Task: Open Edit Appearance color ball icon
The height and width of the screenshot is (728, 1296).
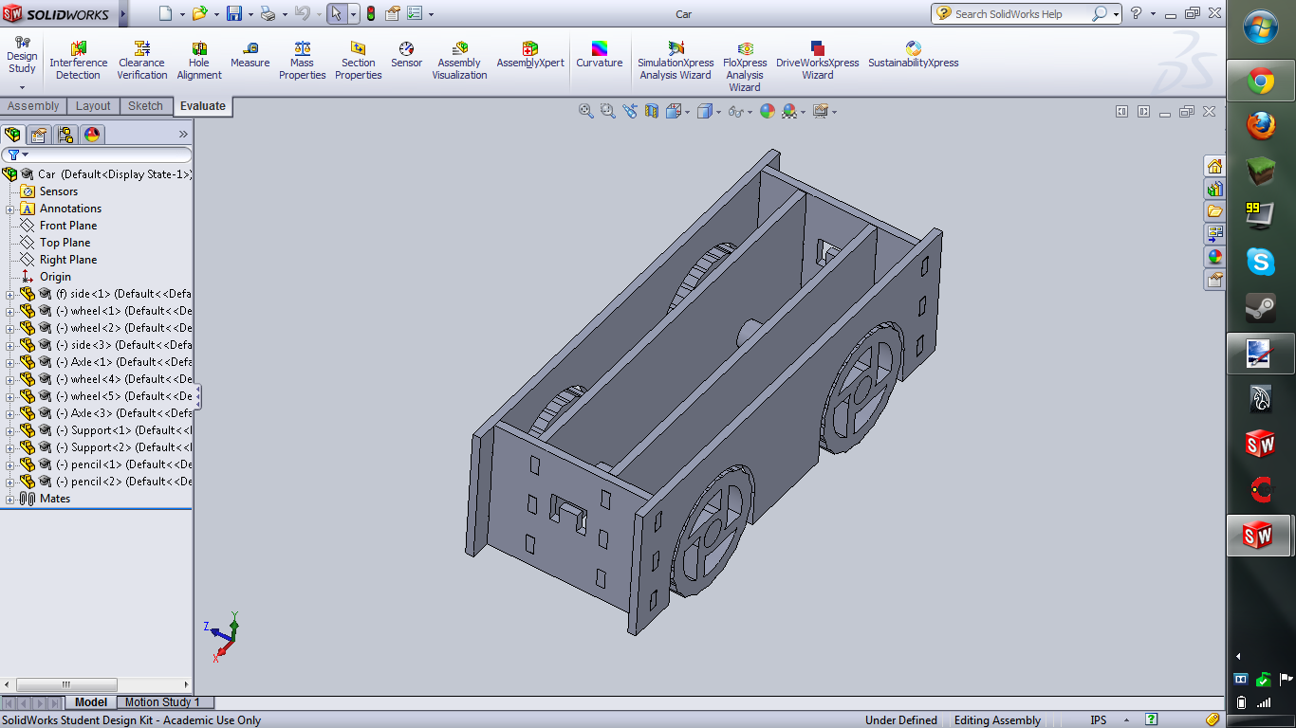Action: [767, 111]
